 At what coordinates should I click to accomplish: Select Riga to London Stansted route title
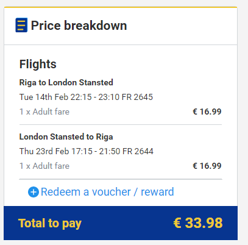coord(66,82)
